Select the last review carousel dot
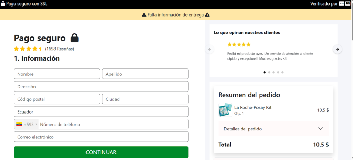The width and height of the screenshot is (353, 160). pos(283,72)
